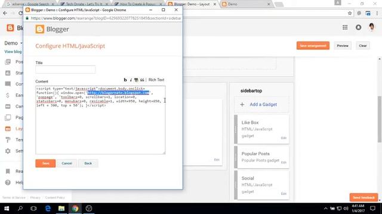Click the insert link icon in editor

pos(136,80)
